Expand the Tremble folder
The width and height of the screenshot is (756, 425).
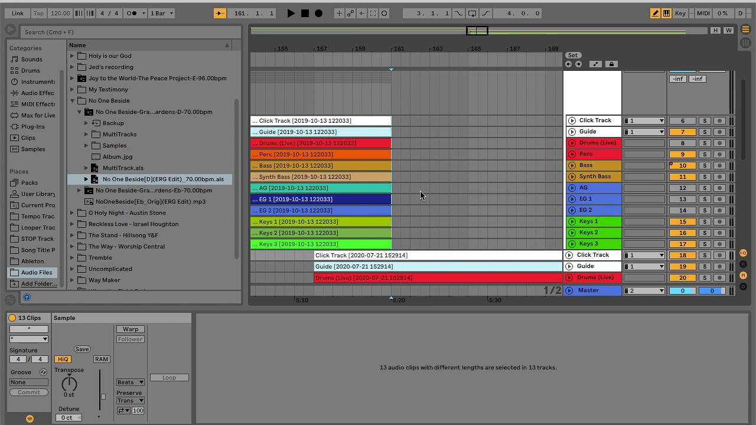point(72,257)
